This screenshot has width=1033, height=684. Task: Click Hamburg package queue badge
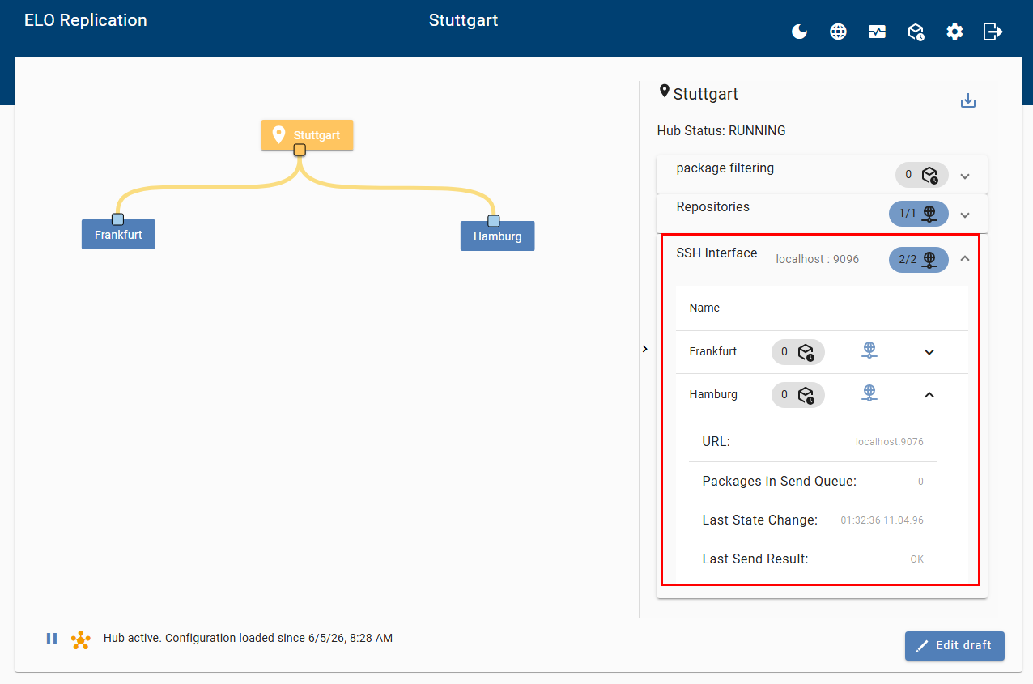(x=797, y=395)
